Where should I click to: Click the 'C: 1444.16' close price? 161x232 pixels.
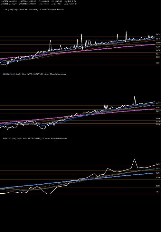click(x=43, y=4)
